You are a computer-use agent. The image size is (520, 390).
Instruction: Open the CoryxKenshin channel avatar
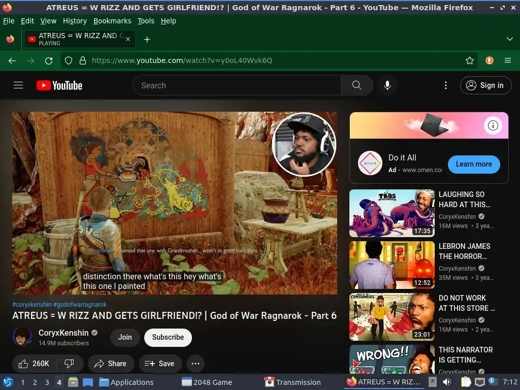[22, 337]
